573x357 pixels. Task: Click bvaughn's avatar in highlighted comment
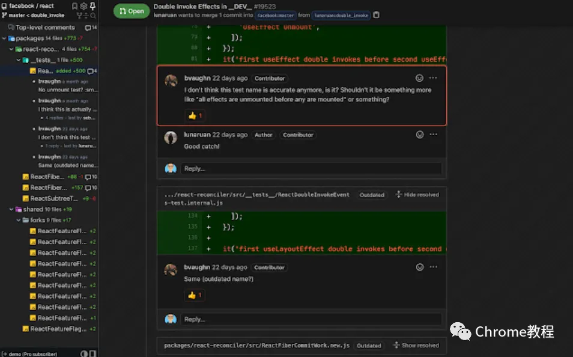click(x=171, y=80)
